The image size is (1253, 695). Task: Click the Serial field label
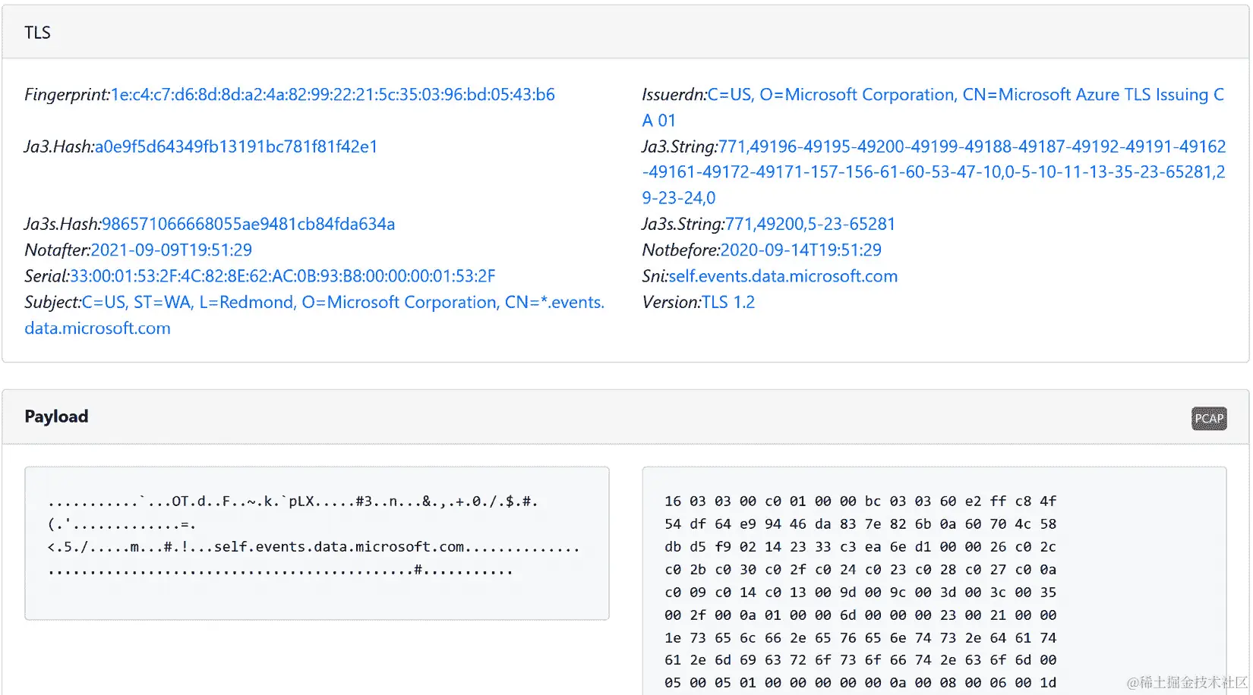click(x=47, y=275)
